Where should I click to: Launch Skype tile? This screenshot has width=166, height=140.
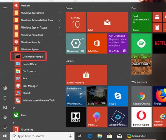pos(118,96)
